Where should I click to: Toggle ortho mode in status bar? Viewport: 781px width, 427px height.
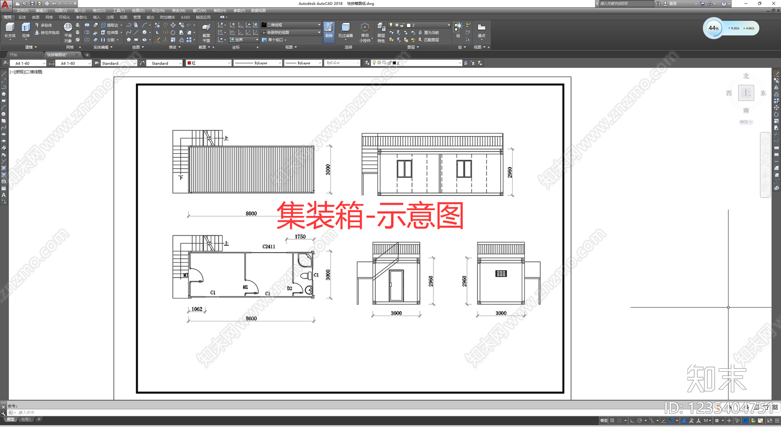[632, 420]
